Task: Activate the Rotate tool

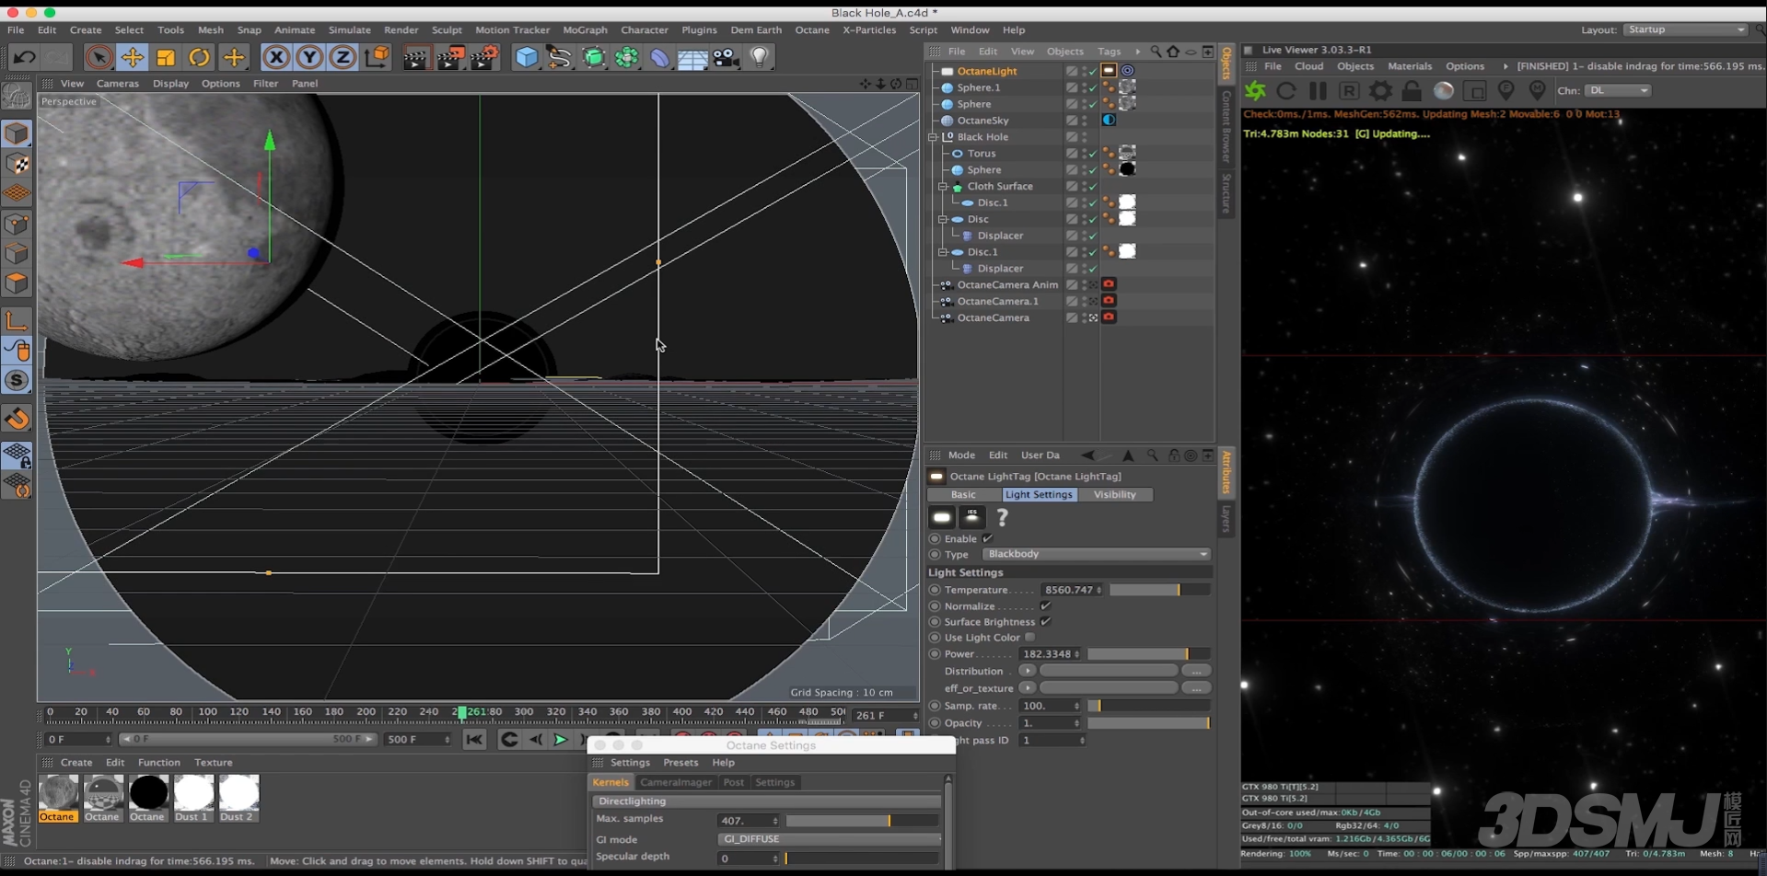Action: coord(199,57)
